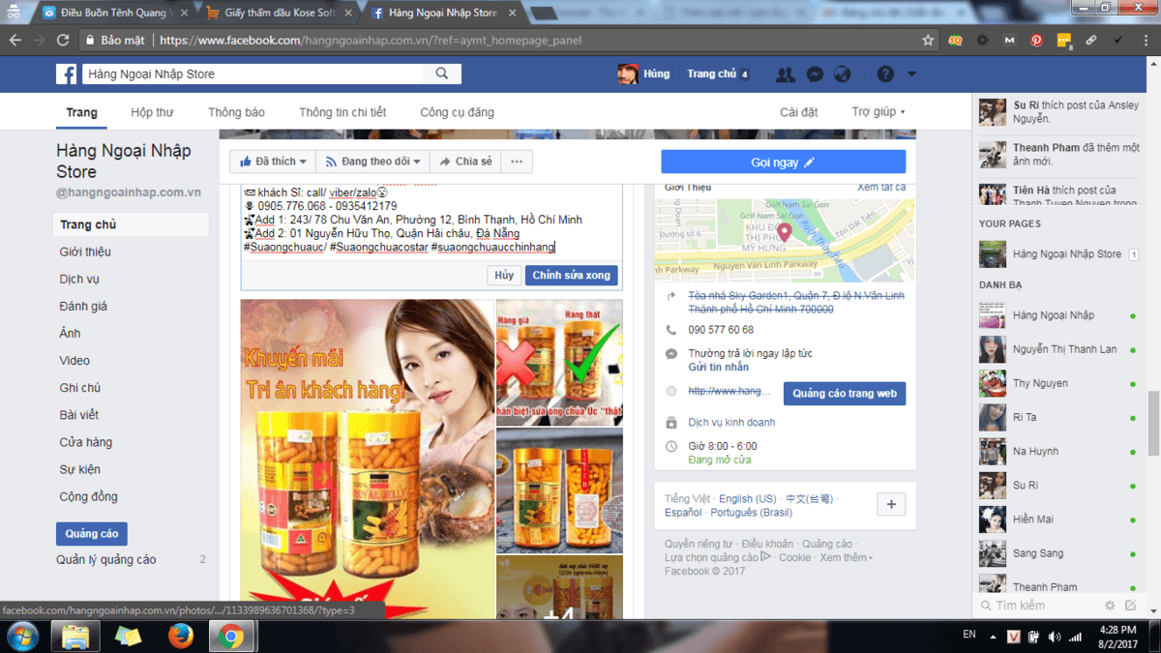Open the Trợ giúp dropdown
The image size is (1161, 653).
tap(878, 112)
